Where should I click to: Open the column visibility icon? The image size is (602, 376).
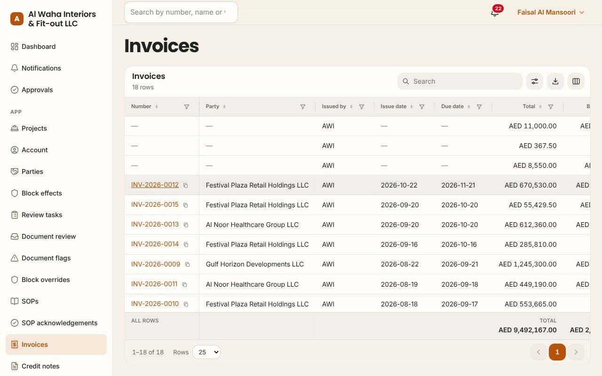576,81
